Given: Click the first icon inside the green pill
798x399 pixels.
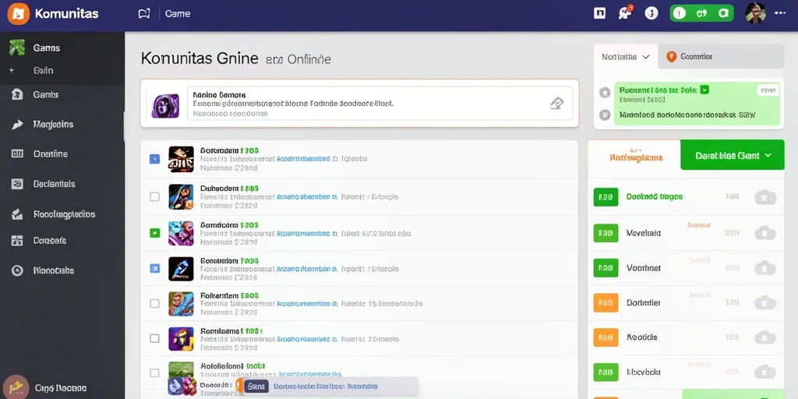Looking at the screenshot, I should (x=680, y=14).
